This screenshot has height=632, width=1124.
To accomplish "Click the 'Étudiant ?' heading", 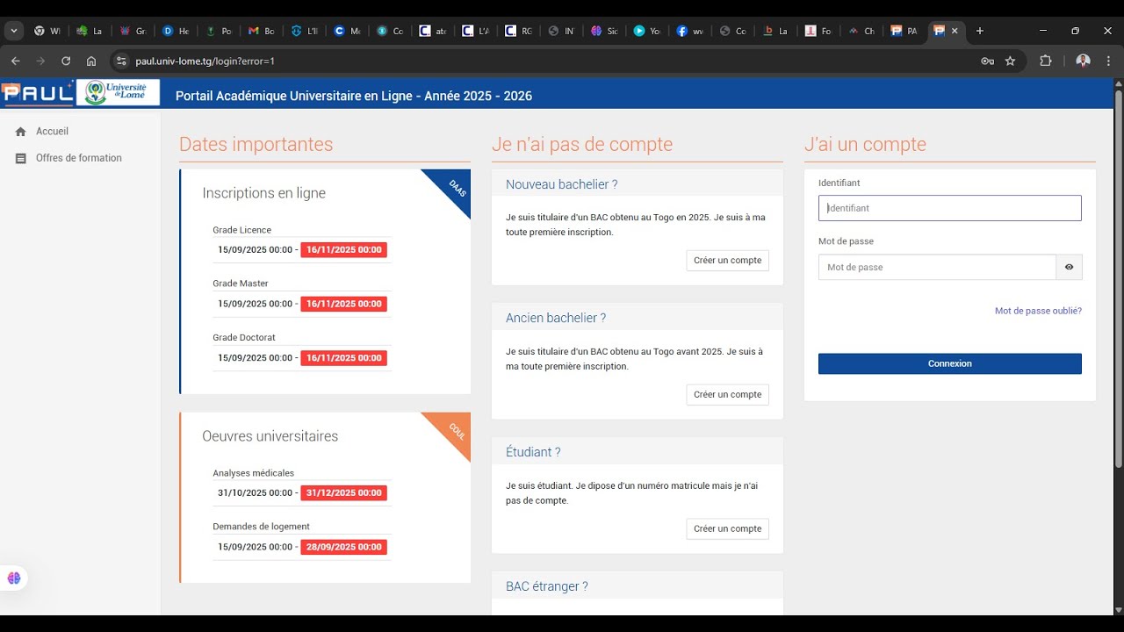I will [x=533, y=452].
